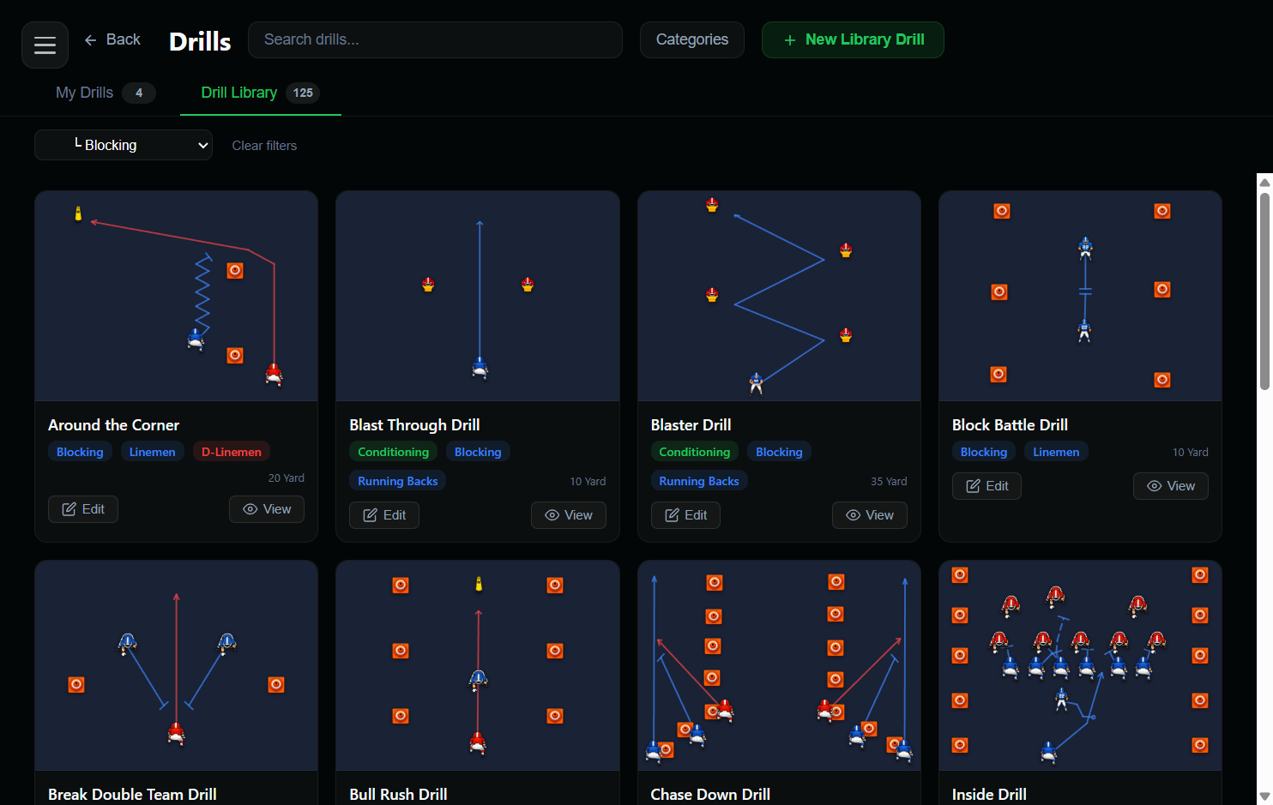Switch to the My Drills tab
Viewport: 1273px width, 805px height.
tap(105, 93)
